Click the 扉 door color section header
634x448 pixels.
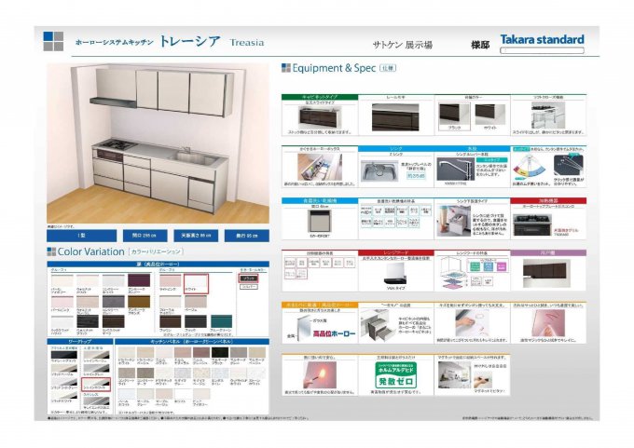click(158, 265)
